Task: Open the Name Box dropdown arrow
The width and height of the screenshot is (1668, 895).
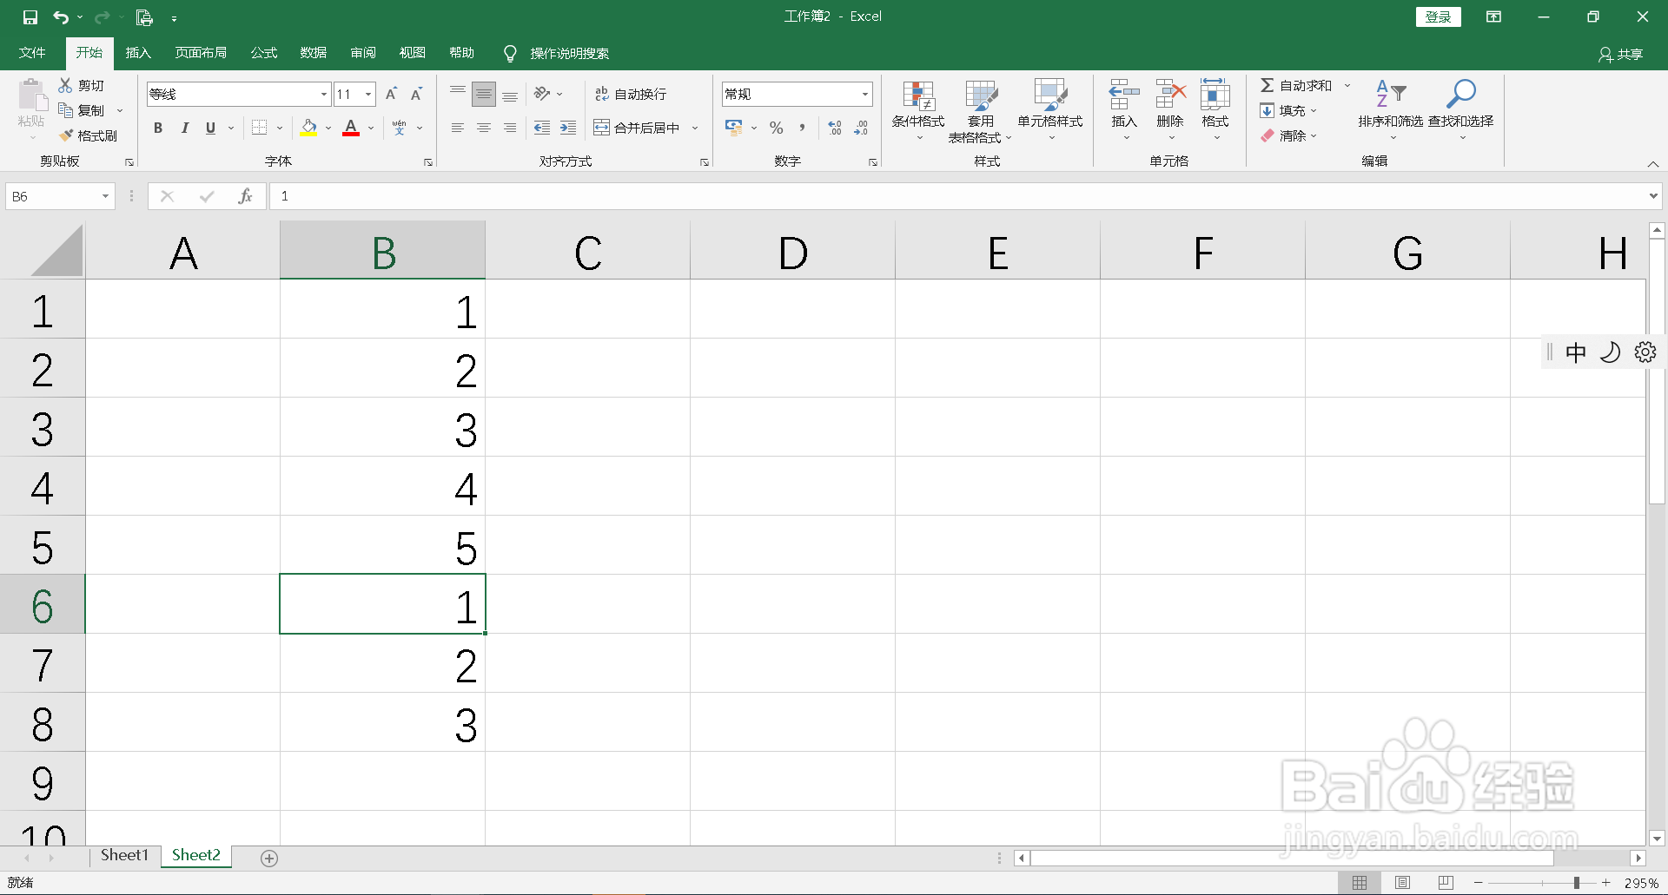Action: [105, 196]
